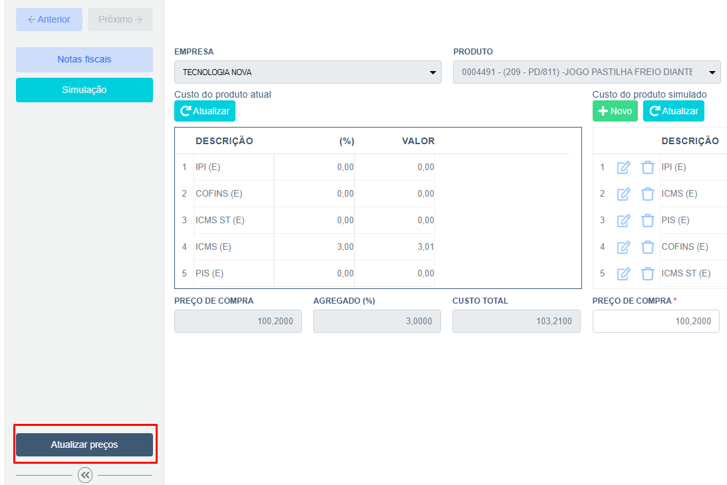Viewport: 727px width, 485px height.
Task: Click the simulated Preço de compra field
Action: [x=656, y=322]
